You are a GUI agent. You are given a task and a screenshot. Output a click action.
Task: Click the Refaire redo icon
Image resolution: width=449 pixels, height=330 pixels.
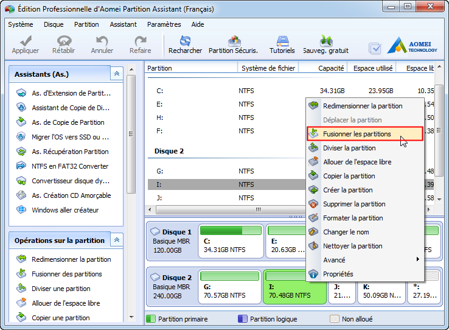pos(141,41)
